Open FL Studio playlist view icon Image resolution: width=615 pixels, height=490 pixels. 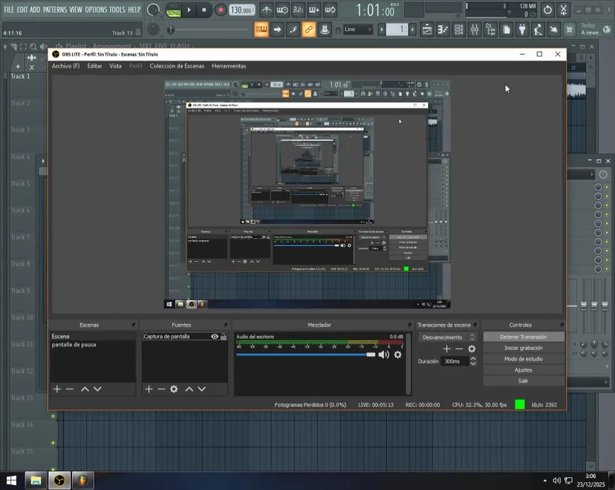(427, 29)
